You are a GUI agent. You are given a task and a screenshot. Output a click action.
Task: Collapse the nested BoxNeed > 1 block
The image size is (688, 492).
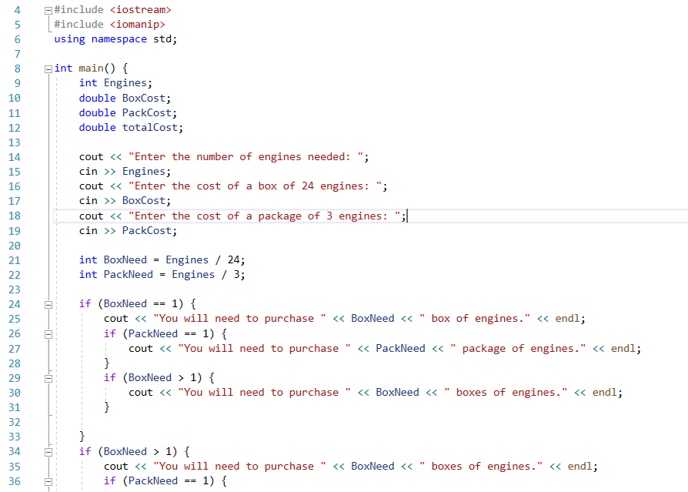[x=48, y=377]
